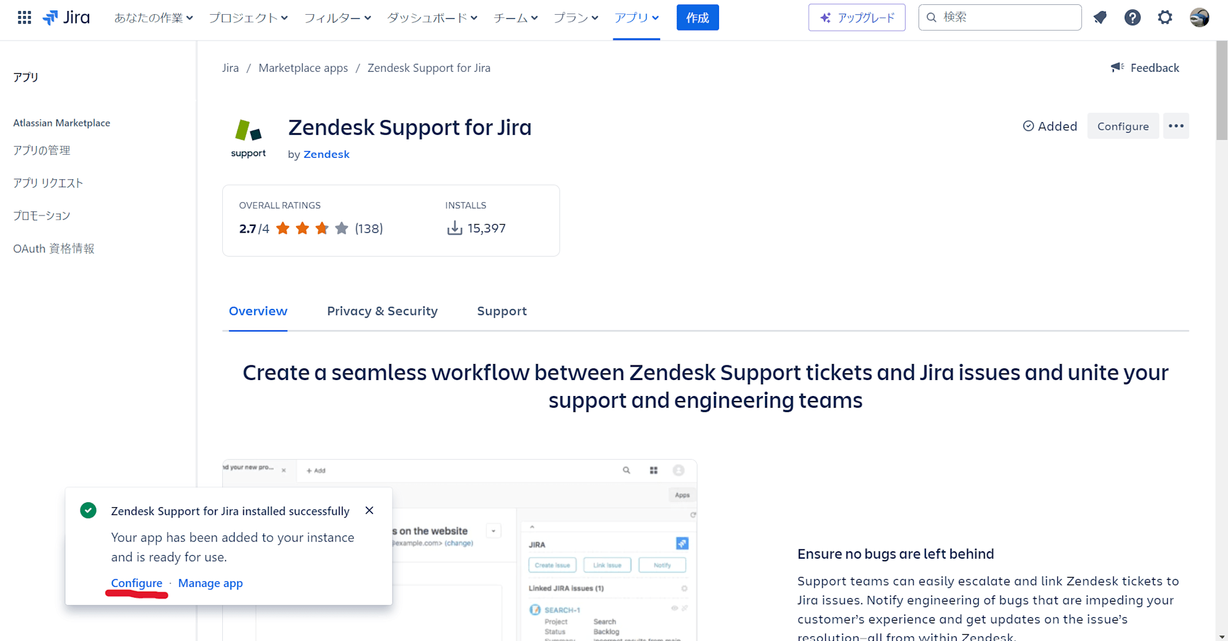
Task: Switch to the Support tab
Action: click(502, 311)
